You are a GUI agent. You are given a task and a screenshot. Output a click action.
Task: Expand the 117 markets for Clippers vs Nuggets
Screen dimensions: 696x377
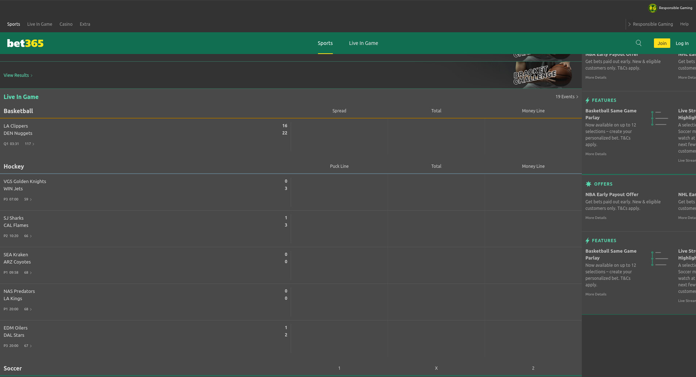point(29,144)
